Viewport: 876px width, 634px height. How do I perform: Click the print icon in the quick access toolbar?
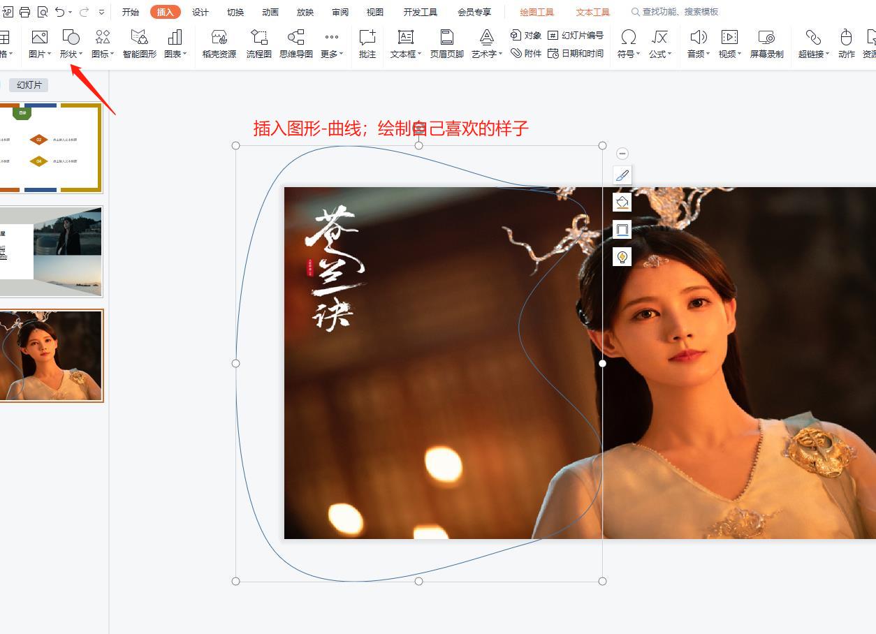25,12
